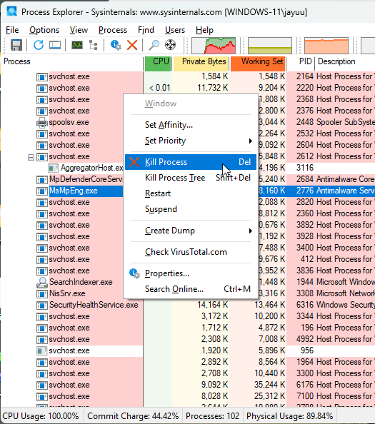This screenshot has width=375, height=424.
Task: Open the Help menu
Action: coord(204,30)
